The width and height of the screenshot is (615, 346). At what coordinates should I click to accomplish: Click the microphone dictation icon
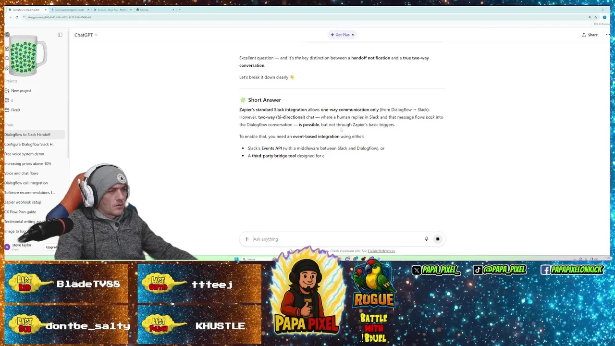point(426,239)
